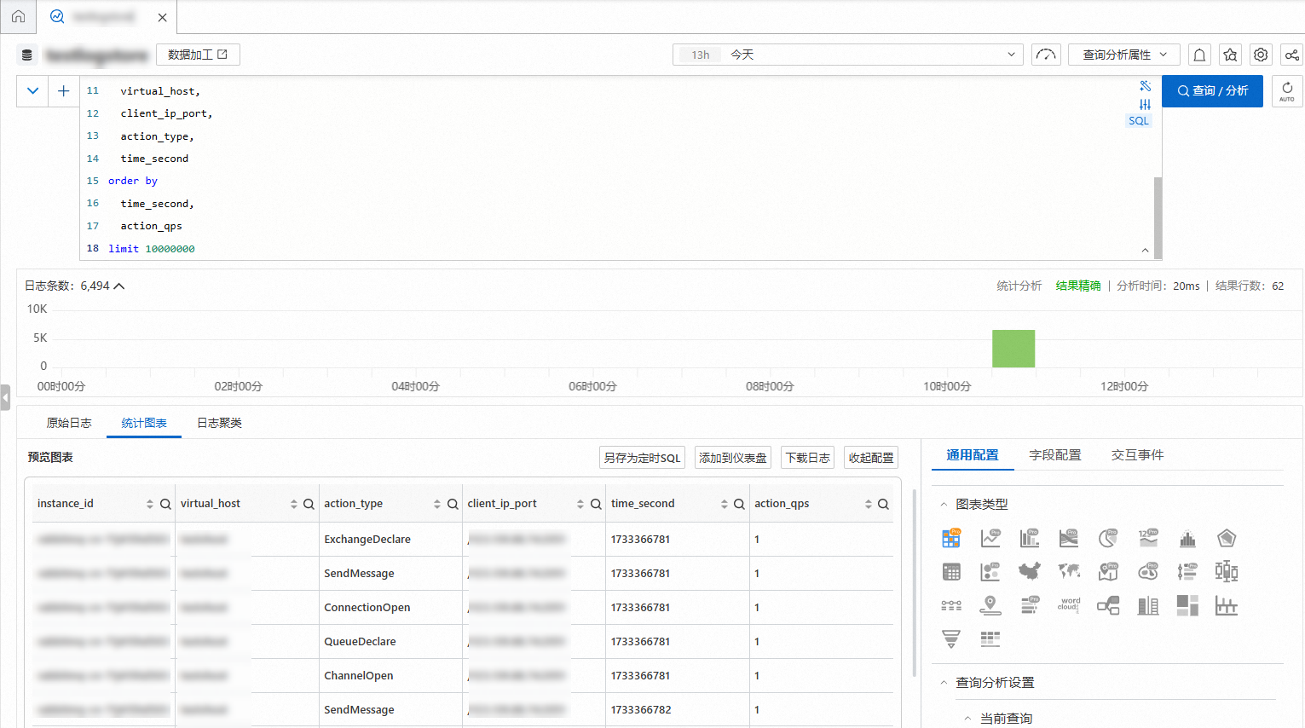
Task: Collapse the 当前查询 subsection
Action: (x=967, y=719)
